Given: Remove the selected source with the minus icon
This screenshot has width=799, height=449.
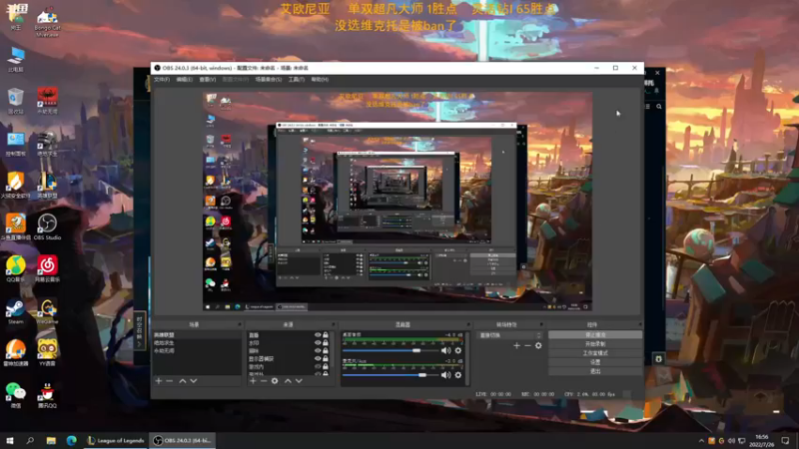Looking at the screenshot, I should [264, 381].
